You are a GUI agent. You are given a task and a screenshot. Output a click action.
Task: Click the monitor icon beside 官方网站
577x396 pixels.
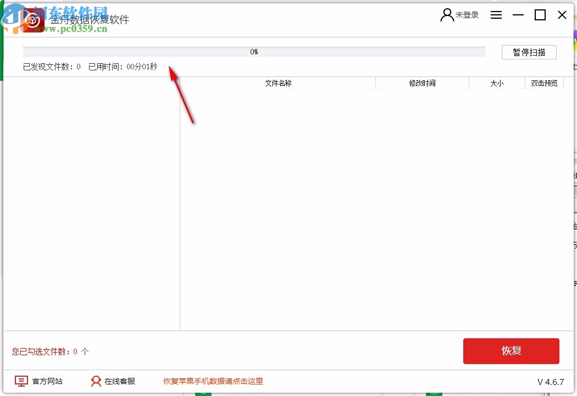pos(21,381)
